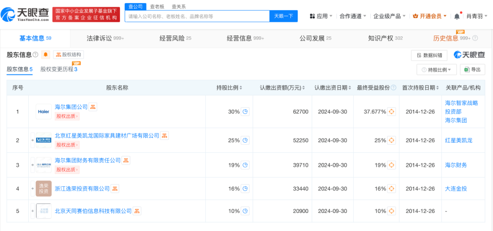Screen dimensions: 493x231
Task: Switch to the 公司发展 tab
Action: click(x=315, y=38)
